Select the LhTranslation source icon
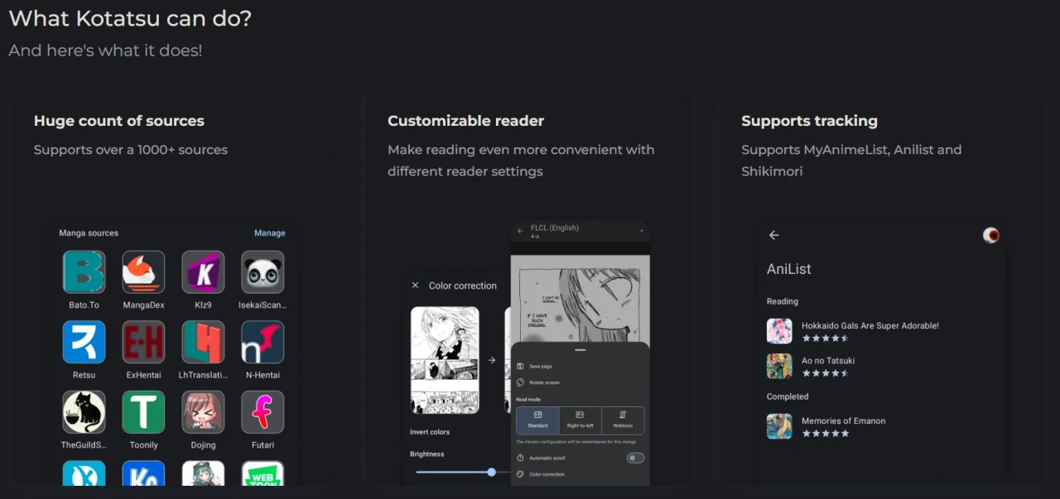The height and width of the screenshot is (499, 1060). 203,342
